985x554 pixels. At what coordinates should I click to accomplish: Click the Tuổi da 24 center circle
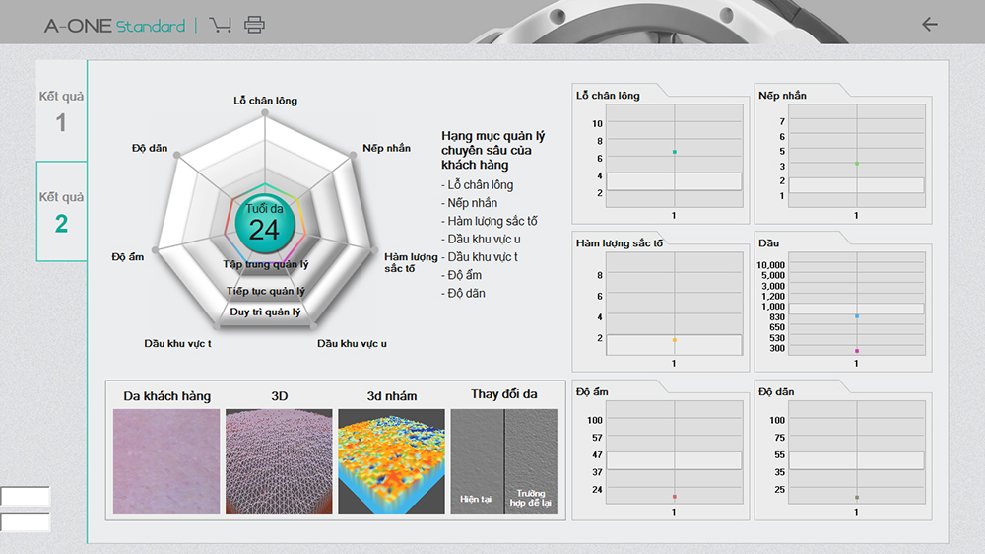pyautogui.click(x=264, y=222)
